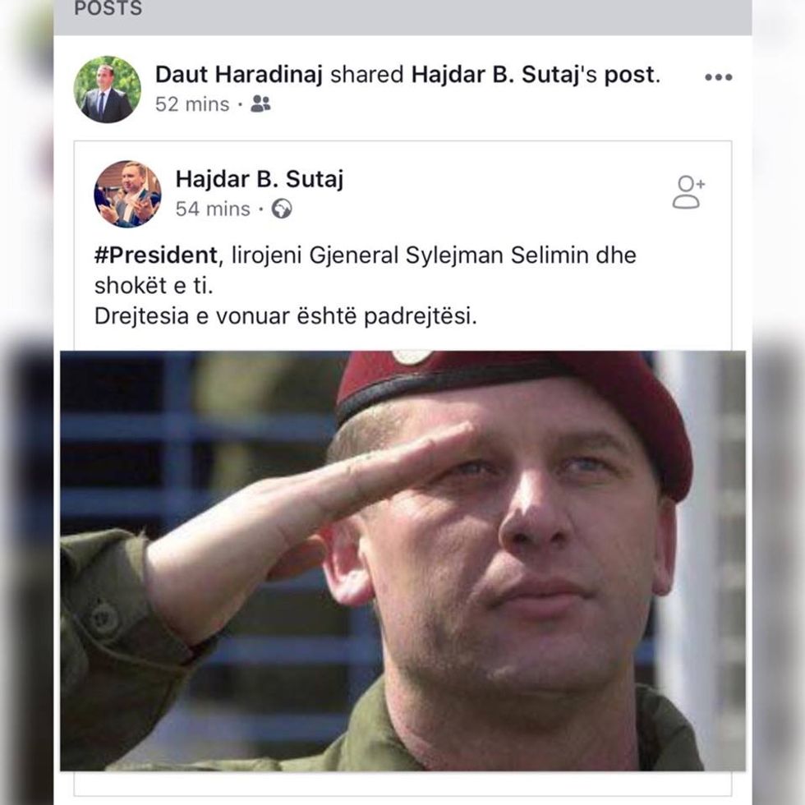Open the three-dot post options menu
805x805 pixels.
(x=717, y=77)
